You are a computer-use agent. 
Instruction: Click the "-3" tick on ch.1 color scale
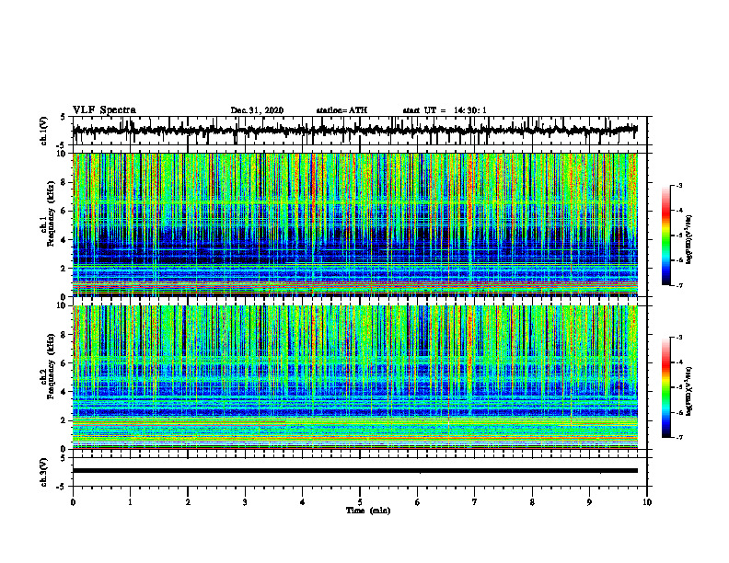pyautogui.click(x=679, y=186)
